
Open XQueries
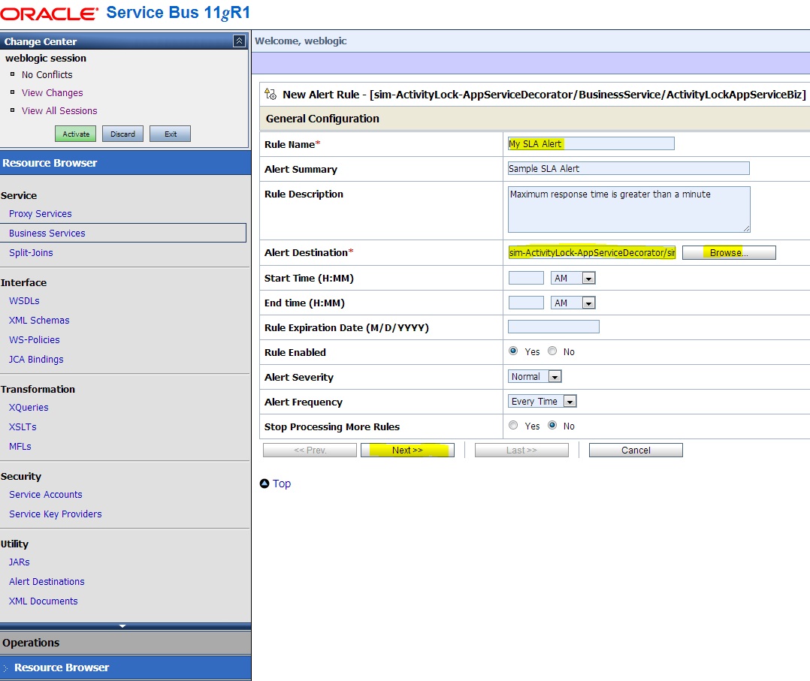click(x=29, y=408)
